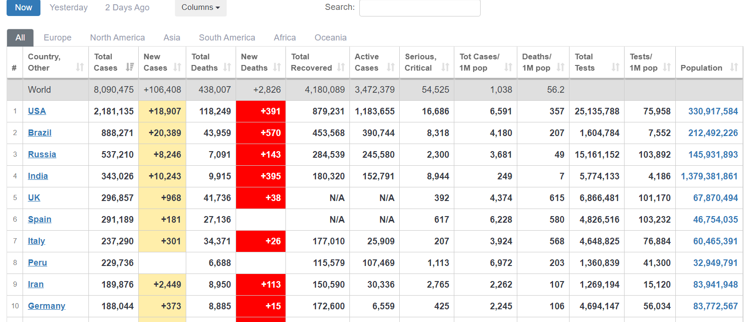Filter table by Oceania
Image resolution: width=752 pixels, height=322 pixels.
[x=331, y=38]
